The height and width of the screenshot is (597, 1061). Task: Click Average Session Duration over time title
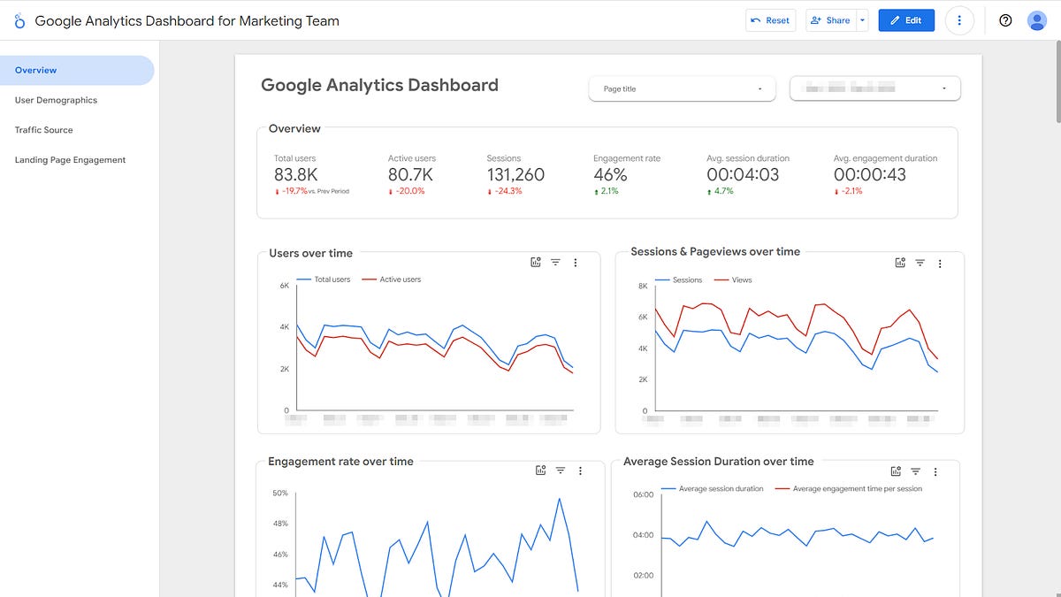[718, 462]
